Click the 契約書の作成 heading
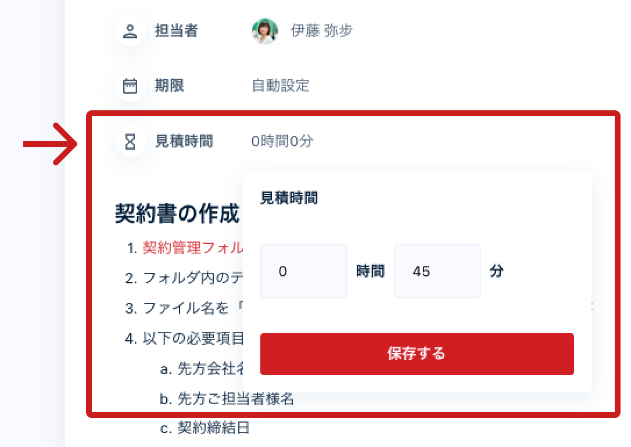 point(177,214)
